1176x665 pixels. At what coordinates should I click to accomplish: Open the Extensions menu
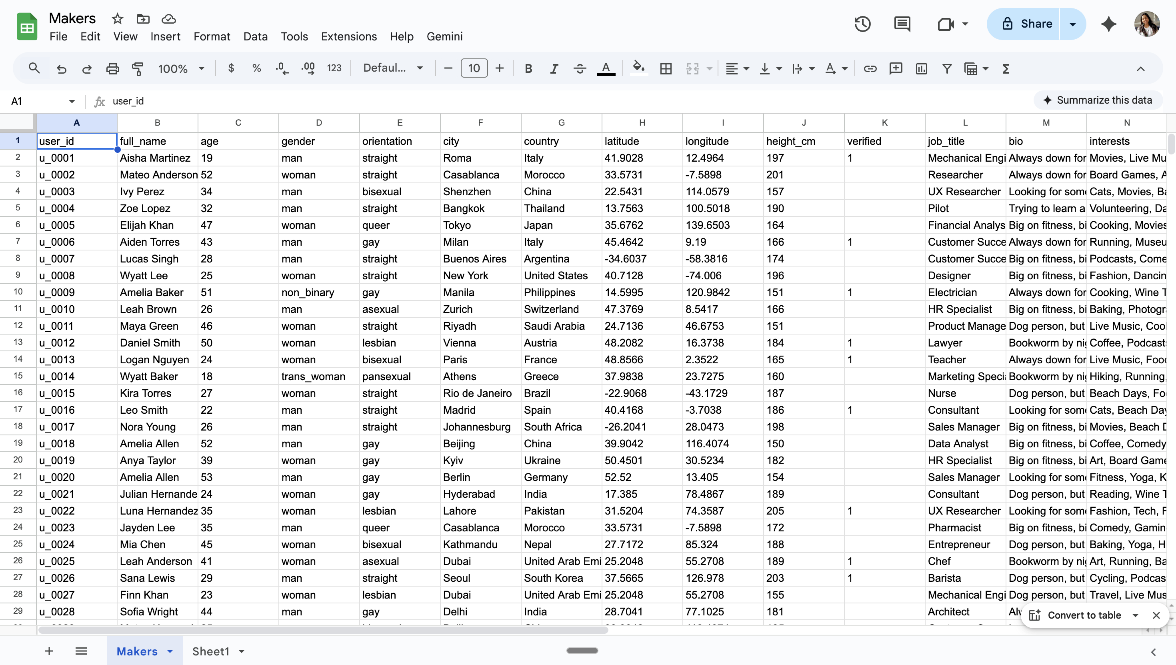349,36
